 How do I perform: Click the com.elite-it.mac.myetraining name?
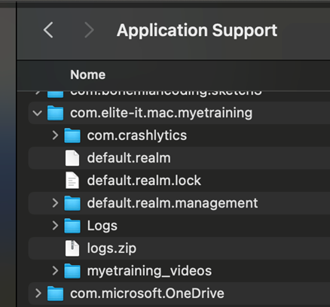click(161, 113)
